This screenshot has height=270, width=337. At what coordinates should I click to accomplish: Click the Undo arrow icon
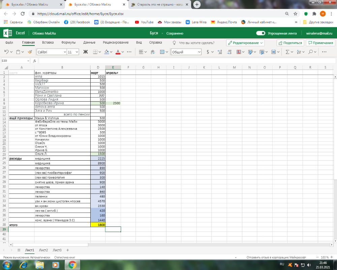click(6, 52)
